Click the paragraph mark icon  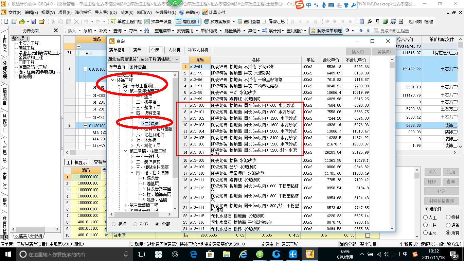pos(377,21)
